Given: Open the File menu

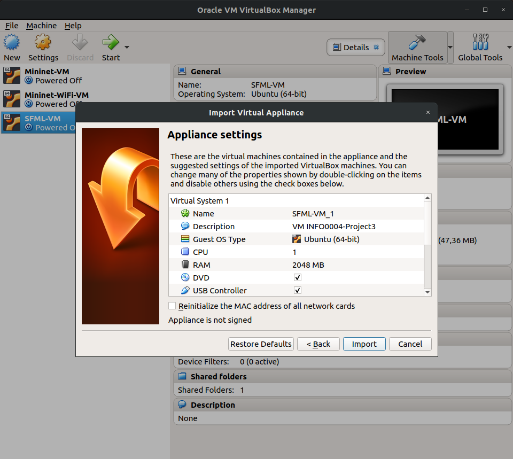Looking at the screenshot, I should coord(12,26).
